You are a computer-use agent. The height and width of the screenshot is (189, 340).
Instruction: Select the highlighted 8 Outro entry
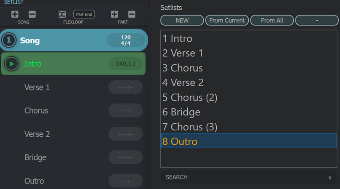click(180, 141)
